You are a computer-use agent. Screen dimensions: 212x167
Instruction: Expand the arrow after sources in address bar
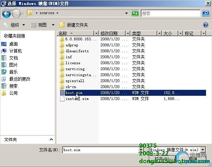57,13
